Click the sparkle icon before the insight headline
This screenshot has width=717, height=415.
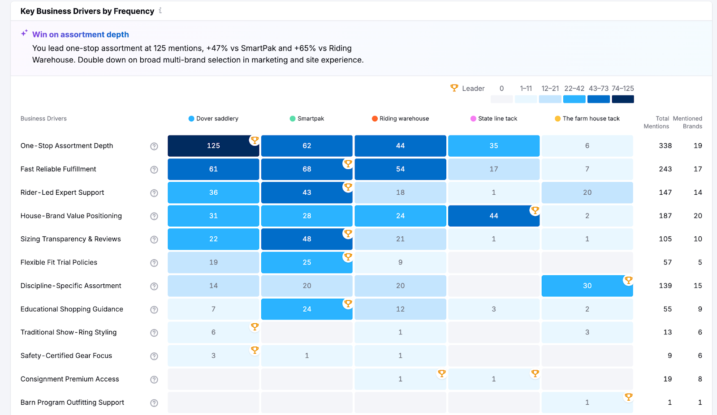pos(24,33)
